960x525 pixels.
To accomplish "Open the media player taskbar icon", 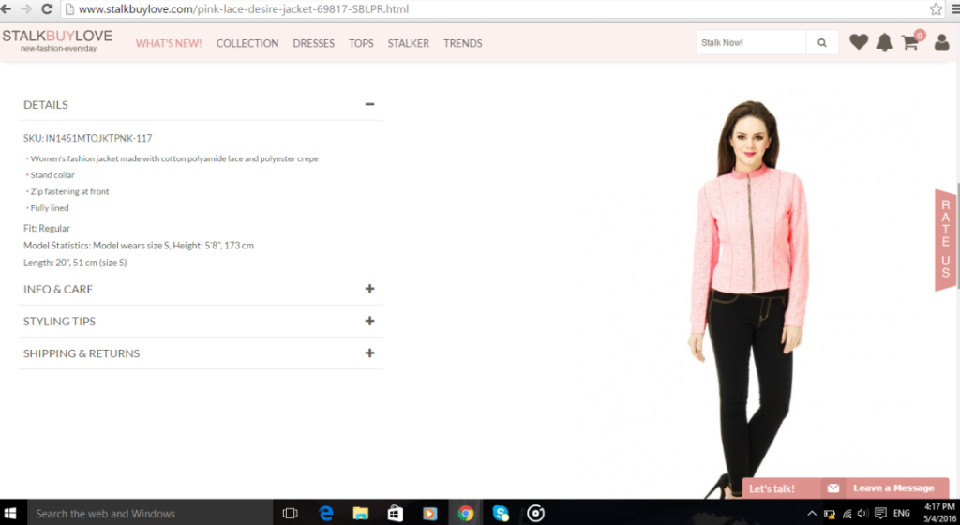I will click(429, 514).
